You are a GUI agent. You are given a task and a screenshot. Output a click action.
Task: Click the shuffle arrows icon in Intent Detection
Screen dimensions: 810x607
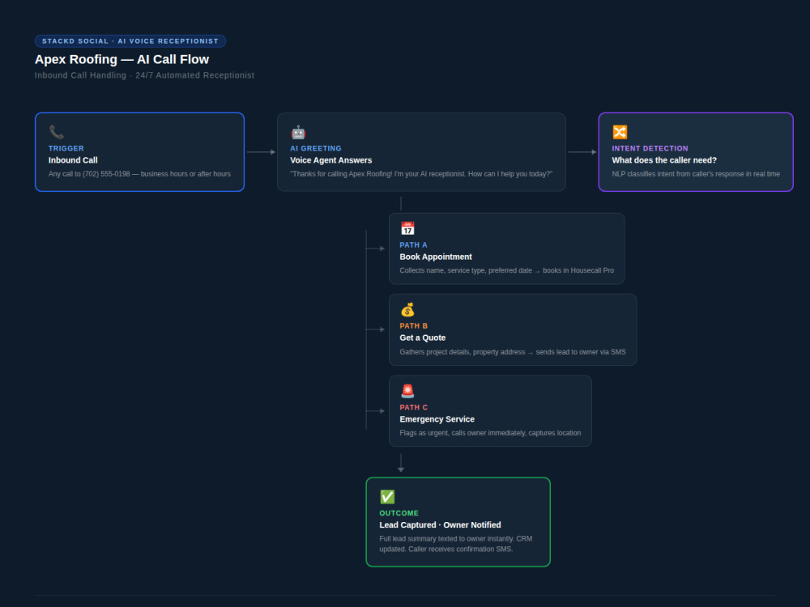620,132
